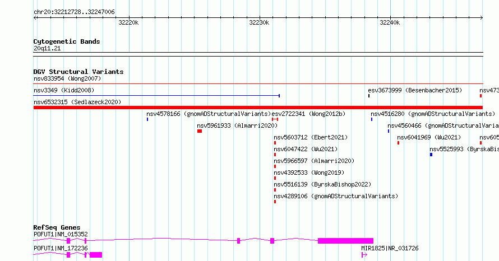Select the nsv5525993 variant label
The width and height of the screenshot is (499, 261).
[464, 149]
